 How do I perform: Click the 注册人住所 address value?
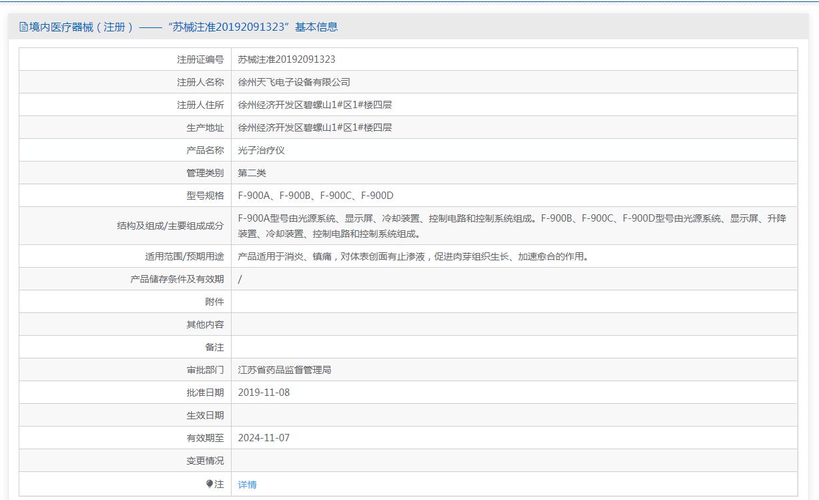coord(314,105)
